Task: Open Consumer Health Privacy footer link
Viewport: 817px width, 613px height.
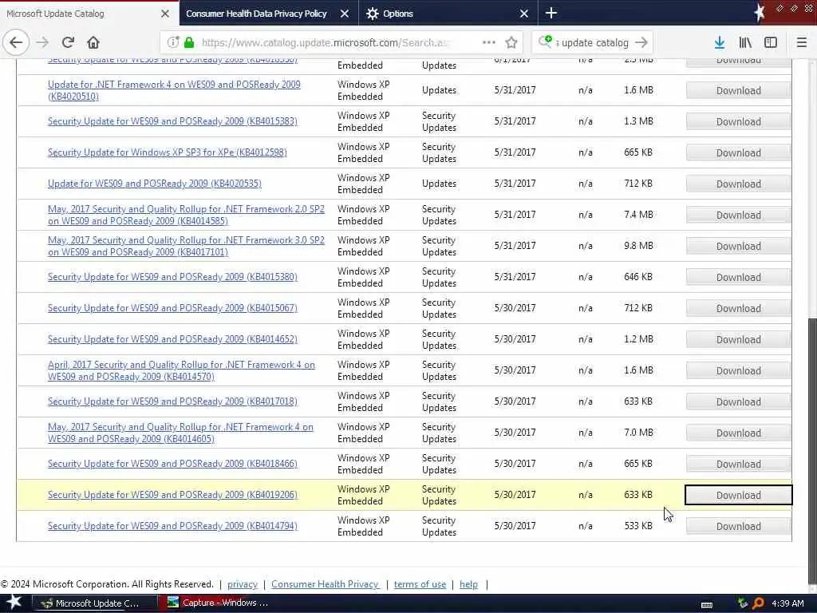Action: (326, 584)
